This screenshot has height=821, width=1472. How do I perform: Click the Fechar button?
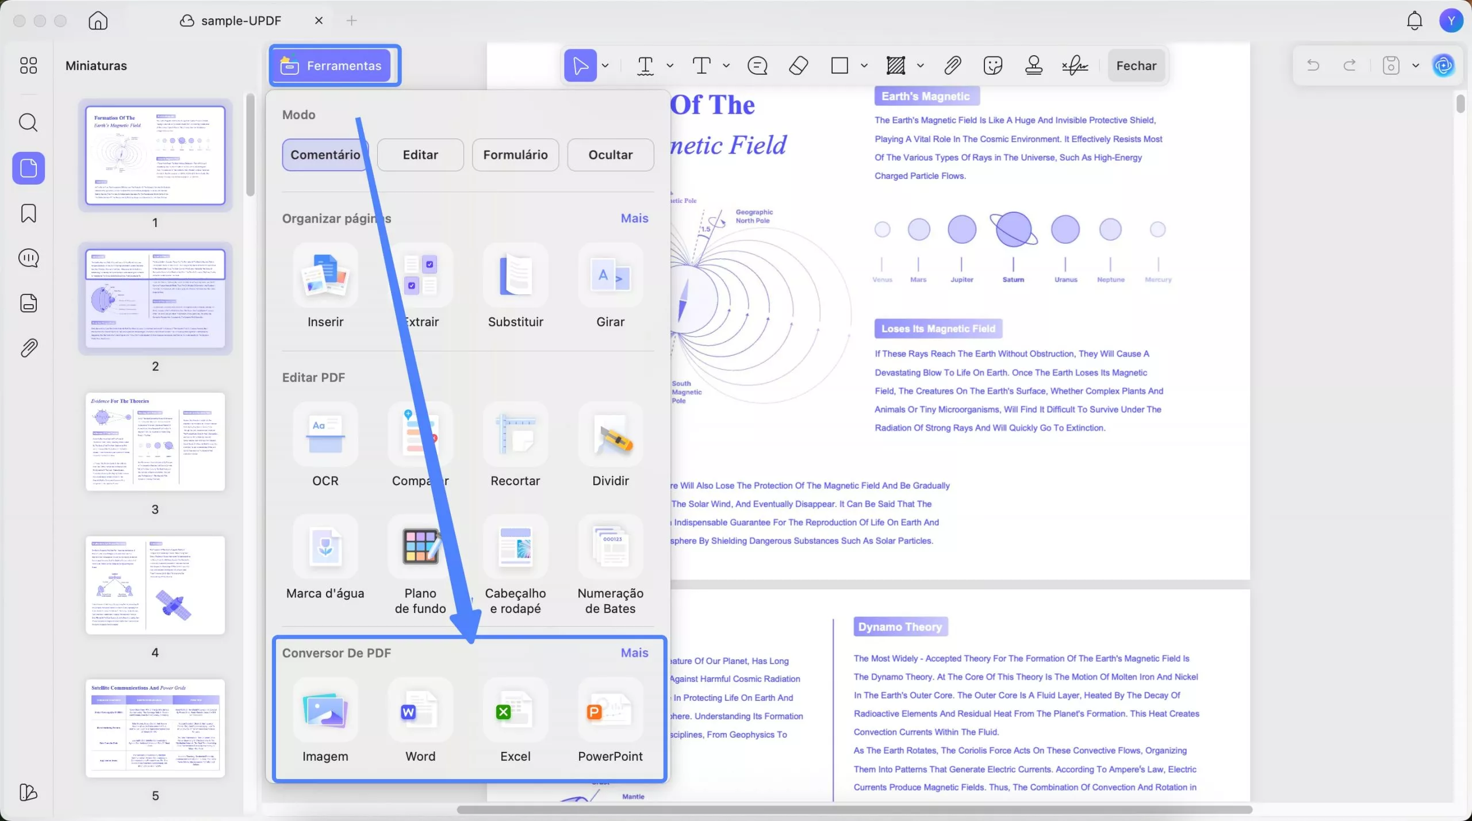click(1136, 66)
